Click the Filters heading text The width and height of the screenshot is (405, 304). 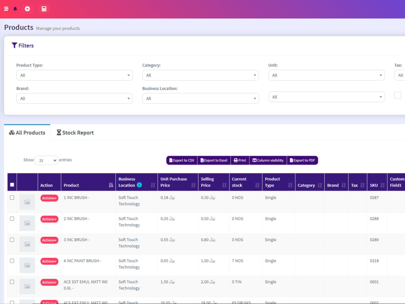pos(26,45)
